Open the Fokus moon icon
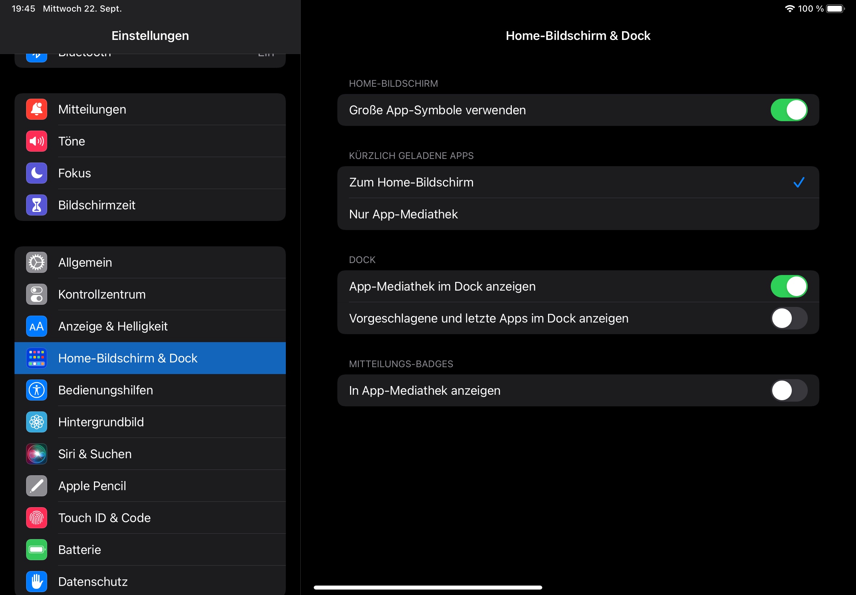856x595 pixels. point(37,173)
